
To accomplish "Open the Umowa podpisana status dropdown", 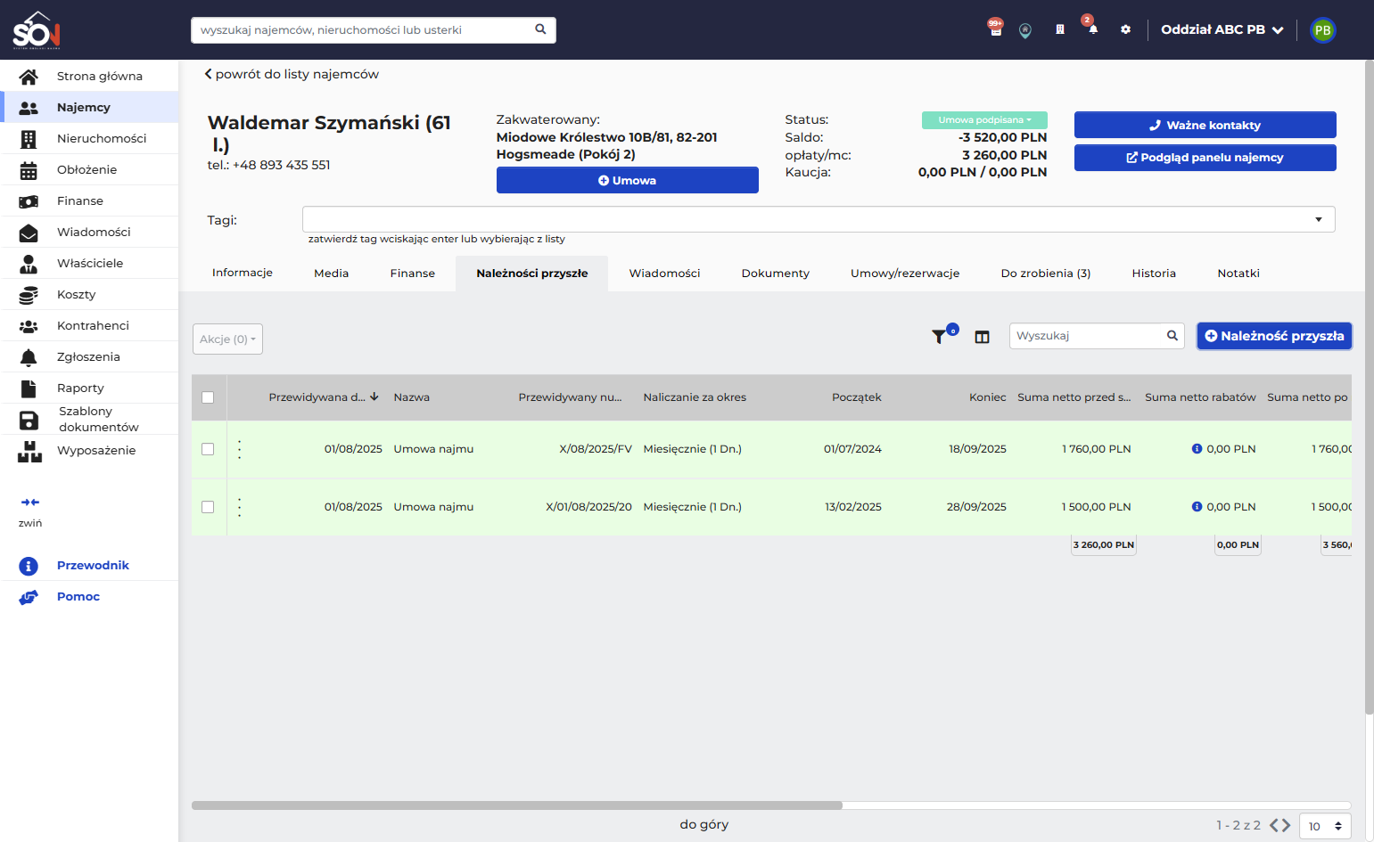I will 984,120.
